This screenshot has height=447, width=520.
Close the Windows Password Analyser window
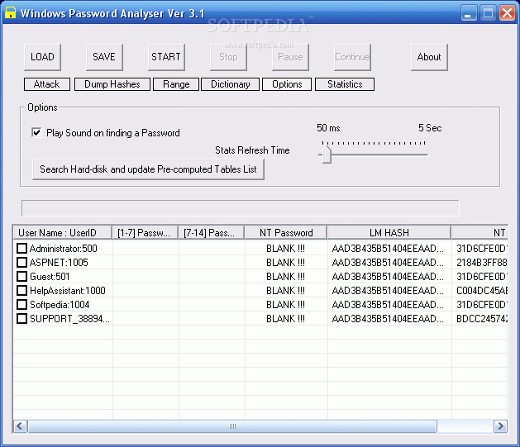507,13
